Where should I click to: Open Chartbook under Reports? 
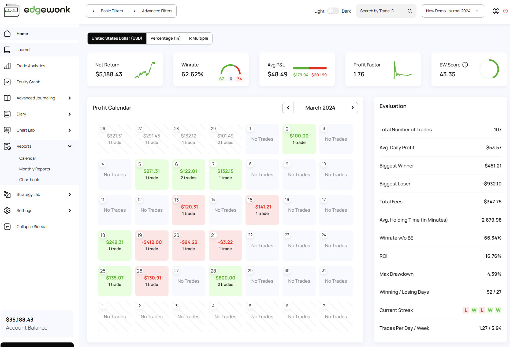pos(29,180)
